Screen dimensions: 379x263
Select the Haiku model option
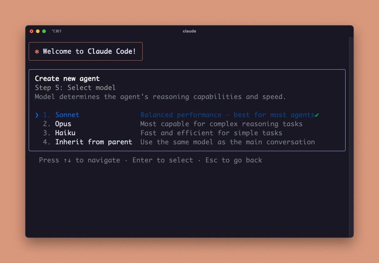[x=65, y=133]
